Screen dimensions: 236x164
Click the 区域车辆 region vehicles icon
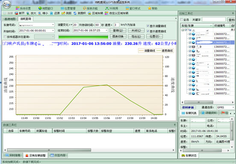tap(89, 13)
